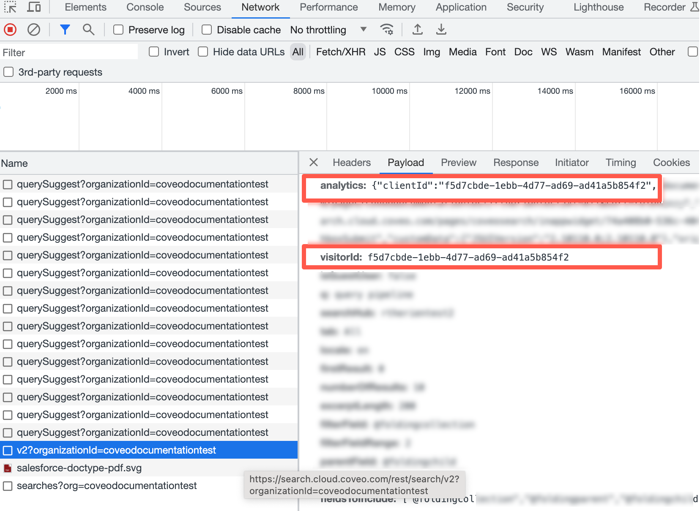Select the Img request type filter
700x511 pixels.
click(432, 52)
